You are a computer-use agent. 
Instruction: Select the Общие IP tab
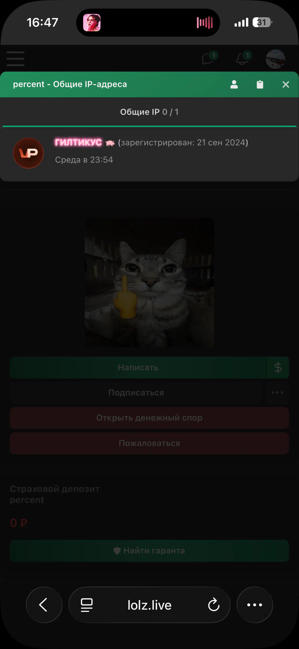[x=149, y=112]
